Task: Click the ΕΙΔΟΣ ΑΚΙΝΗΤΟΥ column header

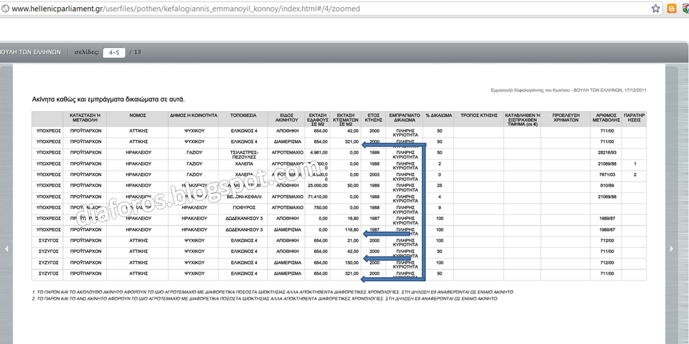Action: point(287,118)
